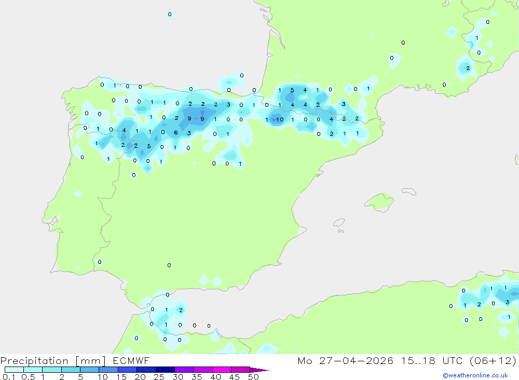Click the '15..18 UTC' time label
This screenshot has width=519, height=380.
tap(432, 360)
